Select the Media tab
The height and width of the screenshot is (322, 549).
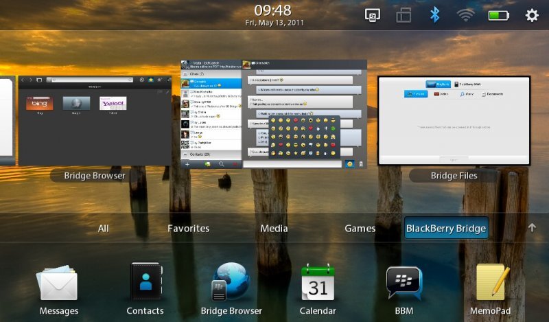pyautogui.click(x=274, y=229)
